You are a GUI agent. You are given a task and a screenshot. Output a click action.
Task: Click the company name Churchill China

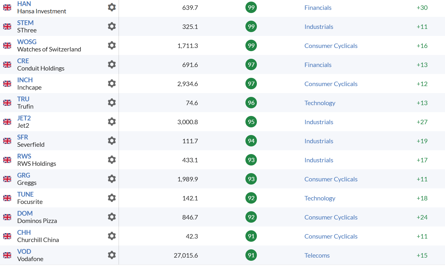[38, 240]
